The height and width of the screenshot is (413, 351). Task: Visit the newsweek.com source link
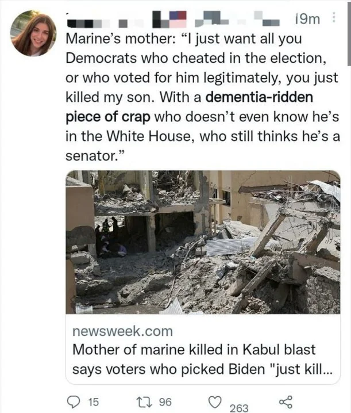pos(122,331)
